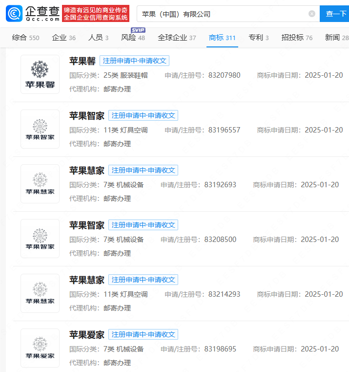Open the 新闻 tab

coord(337,38)
